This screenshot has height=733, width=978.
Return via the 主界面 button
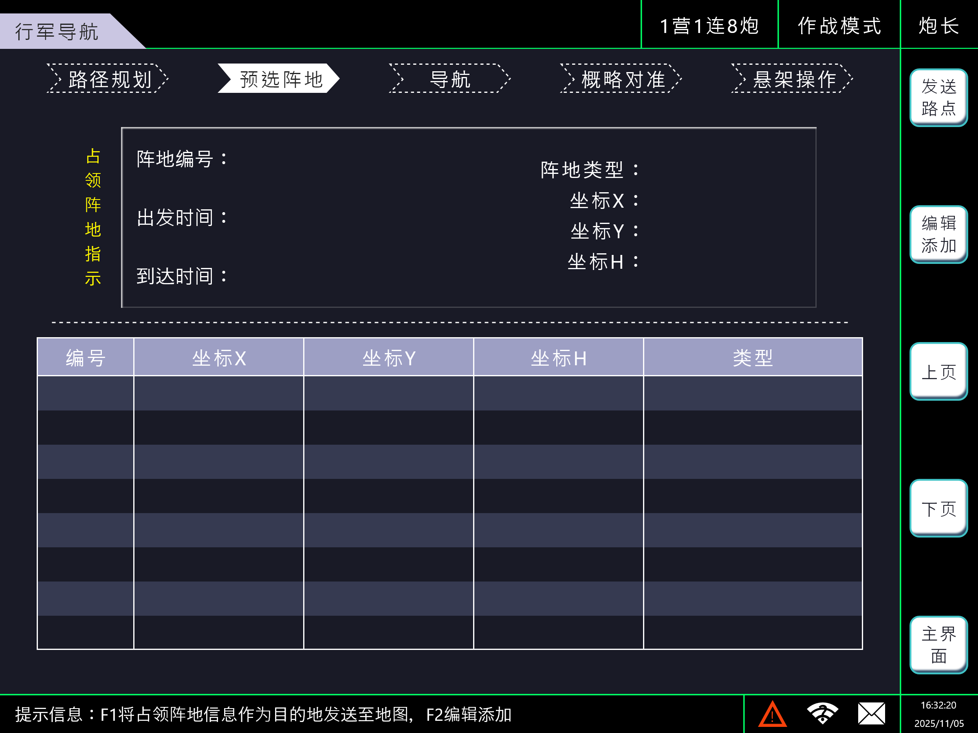pos(938,645)
